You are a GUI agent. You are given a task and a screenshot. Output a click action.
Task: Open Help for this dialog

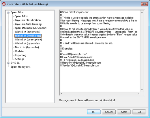click(x=139, y=112)
